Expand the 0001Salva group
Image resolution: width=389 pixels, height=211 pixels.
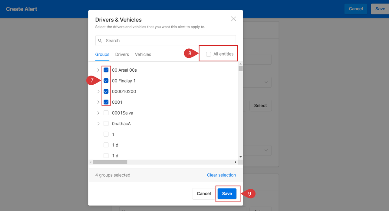pyautogui.click(x=98, y=113)
